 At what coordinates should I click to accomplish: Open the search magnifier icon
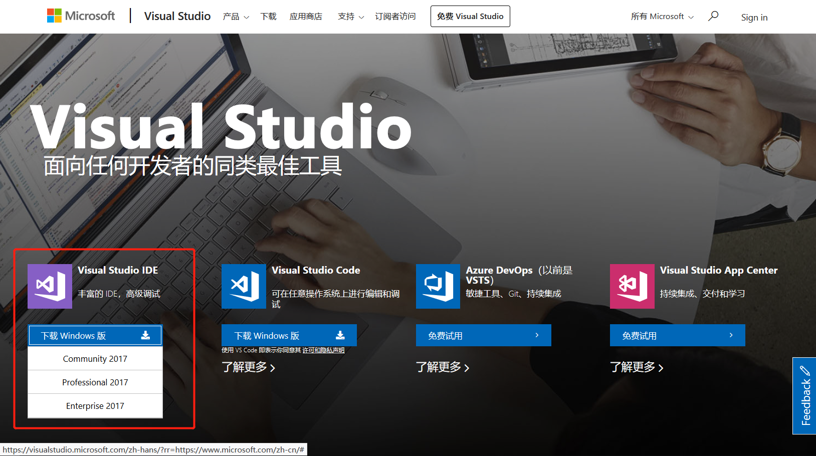tap(713, 16)
